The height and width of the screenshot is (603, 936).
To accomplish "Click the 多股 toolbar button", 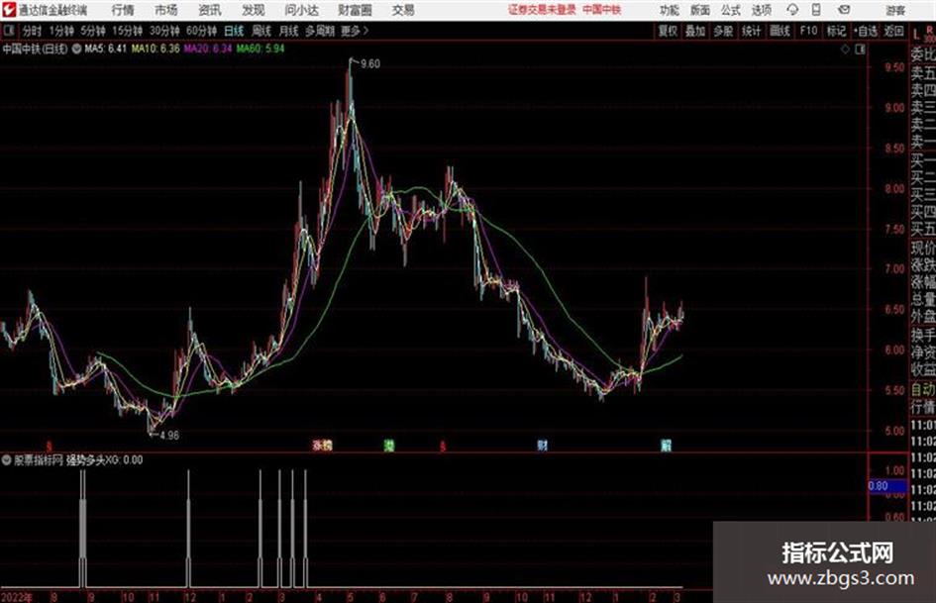I will (x=723, y=31).
